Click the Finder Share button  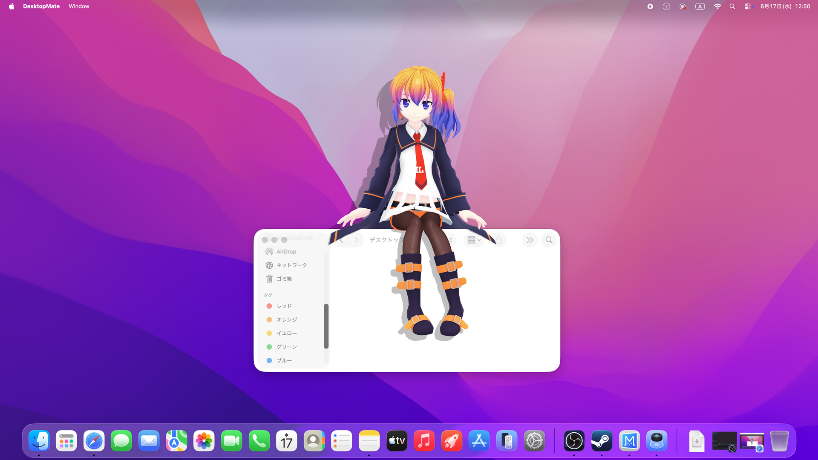[499, 240]
